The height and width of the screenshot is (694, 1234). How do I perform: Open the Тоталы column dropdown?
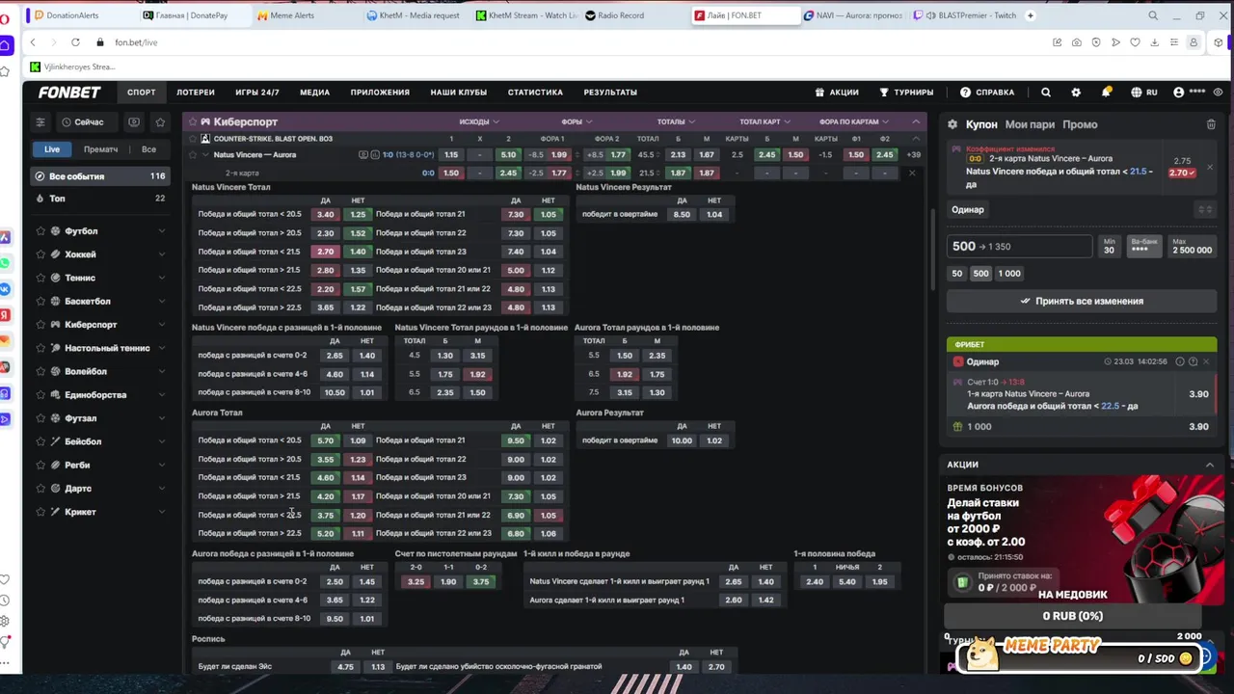coord(676,121)
